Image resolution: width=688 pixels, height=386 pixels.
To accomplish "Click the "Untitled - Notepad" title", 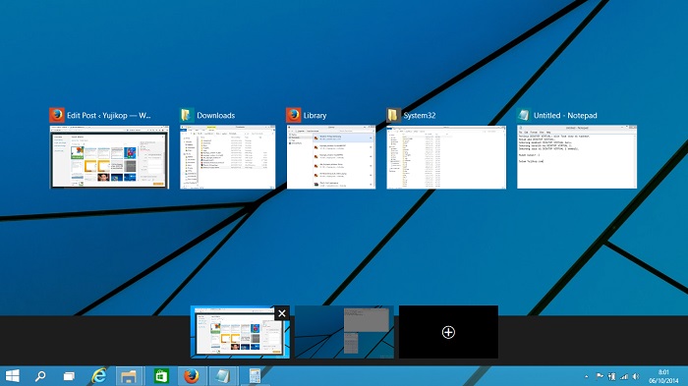I will click(x=565, y=115).
